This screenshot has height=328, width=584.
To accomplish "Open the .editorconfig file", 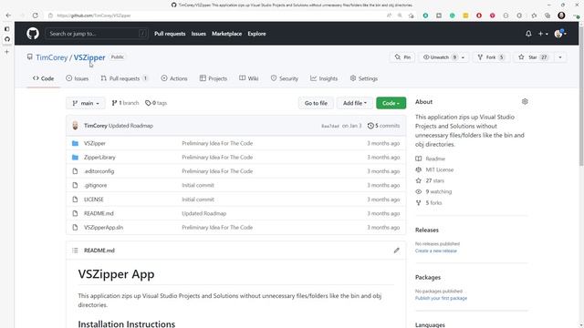I will [99, 171].
